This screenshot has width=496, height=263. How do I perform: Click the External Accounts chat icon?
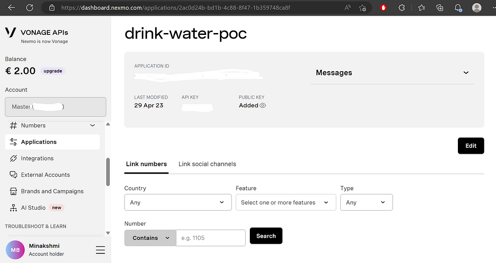pos(13,175)
